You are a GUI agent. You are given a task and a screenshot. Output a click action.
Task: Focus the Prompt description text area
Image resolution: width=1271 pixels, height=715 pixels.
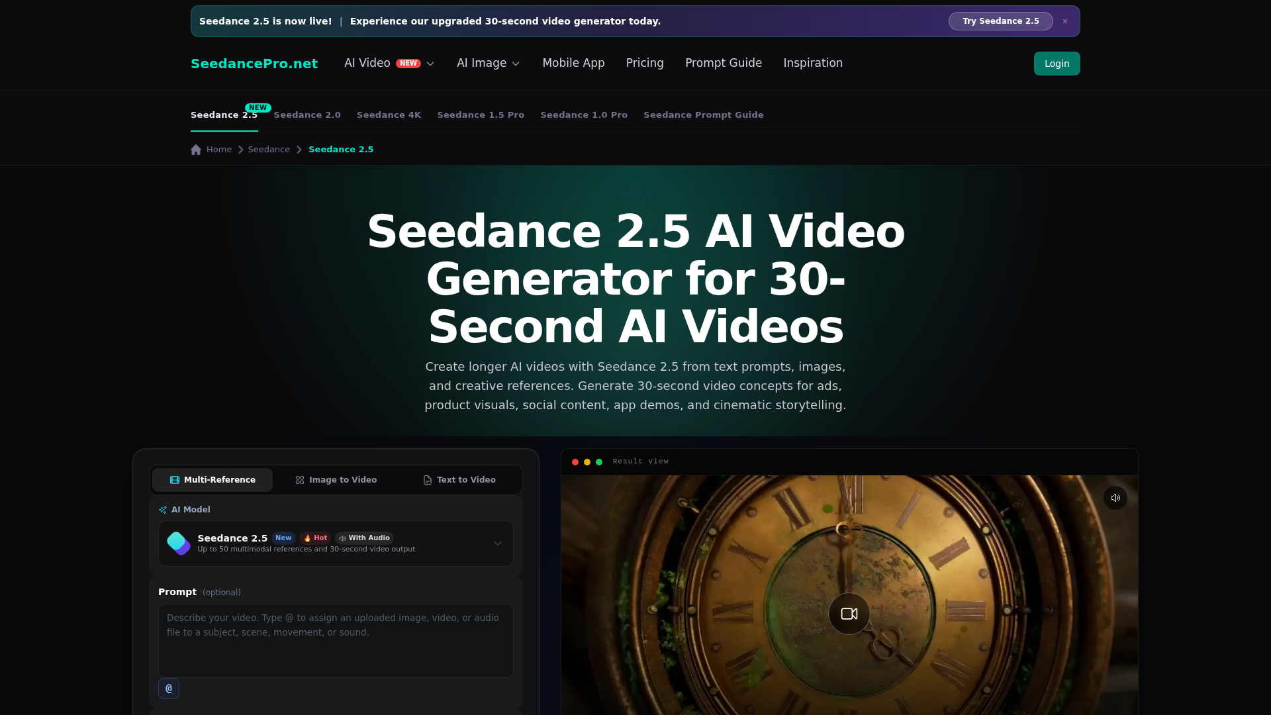(x=336, y=641)
